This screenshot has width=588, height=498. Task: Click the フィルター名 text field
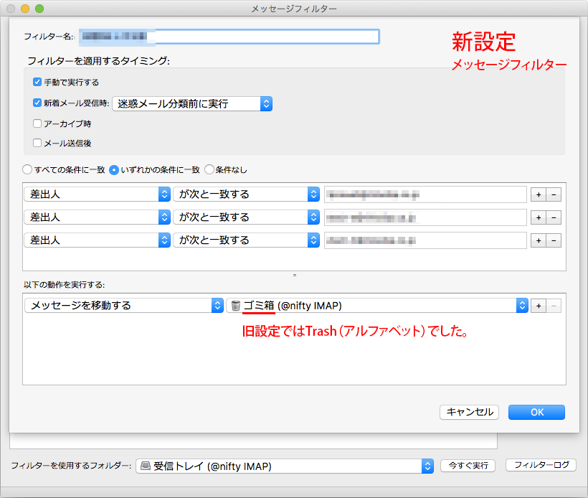click(x=229, y=36)
